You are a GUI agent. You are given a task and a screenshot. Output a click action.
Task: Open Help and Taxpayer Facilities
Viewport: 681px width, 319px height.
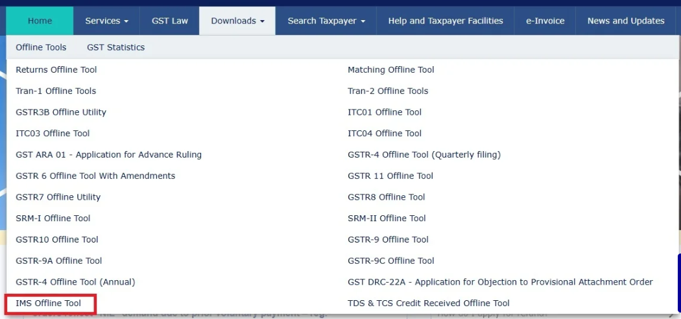click(446, 21)
